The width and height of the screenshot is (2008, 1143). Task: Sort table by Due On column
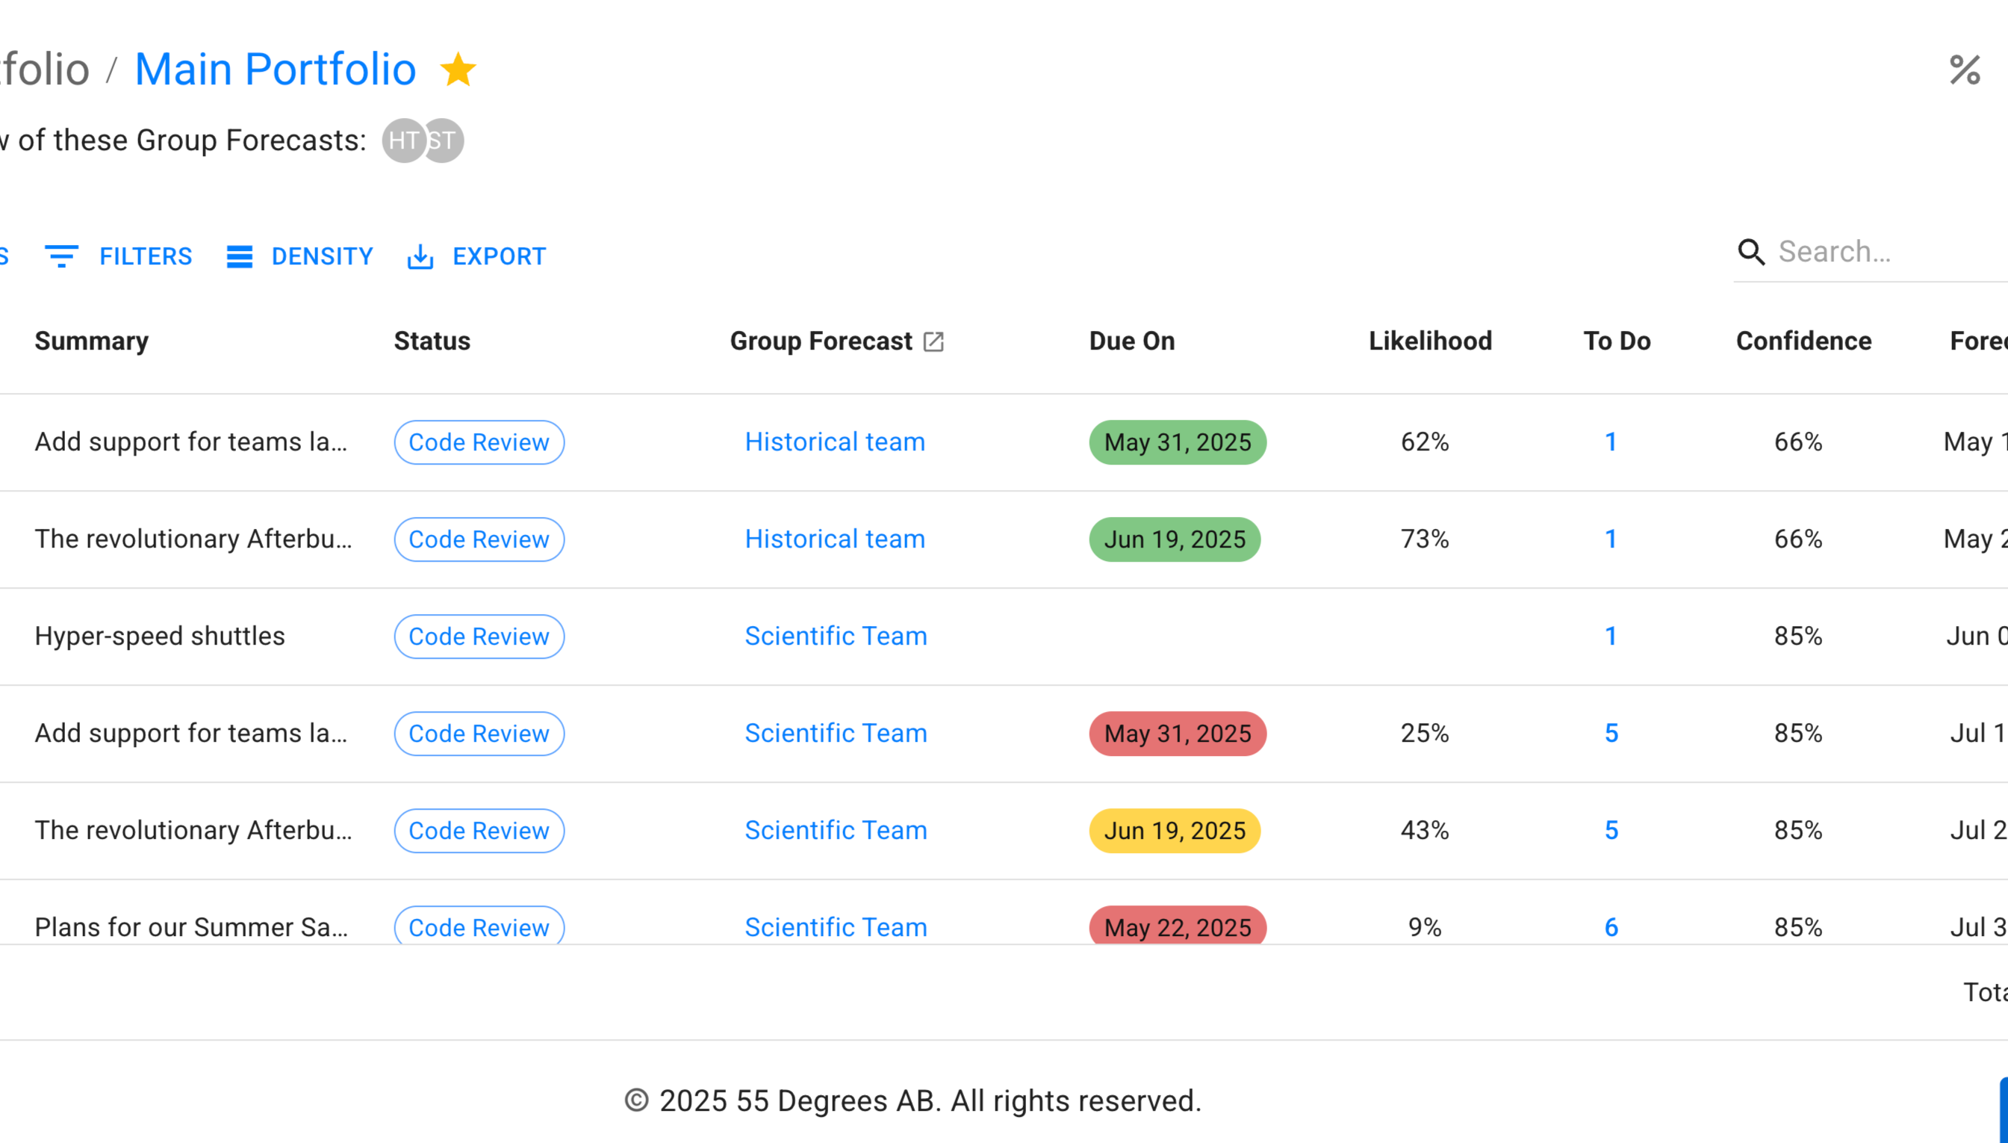(1131, 341)
